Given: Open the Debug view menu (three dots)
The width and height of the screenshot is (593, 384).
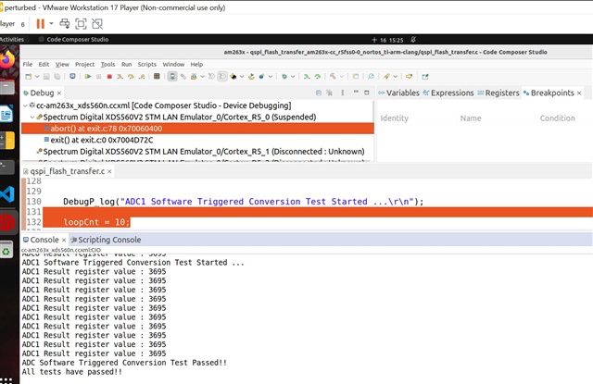Looking at the screenshot, I should pos(343,93).
